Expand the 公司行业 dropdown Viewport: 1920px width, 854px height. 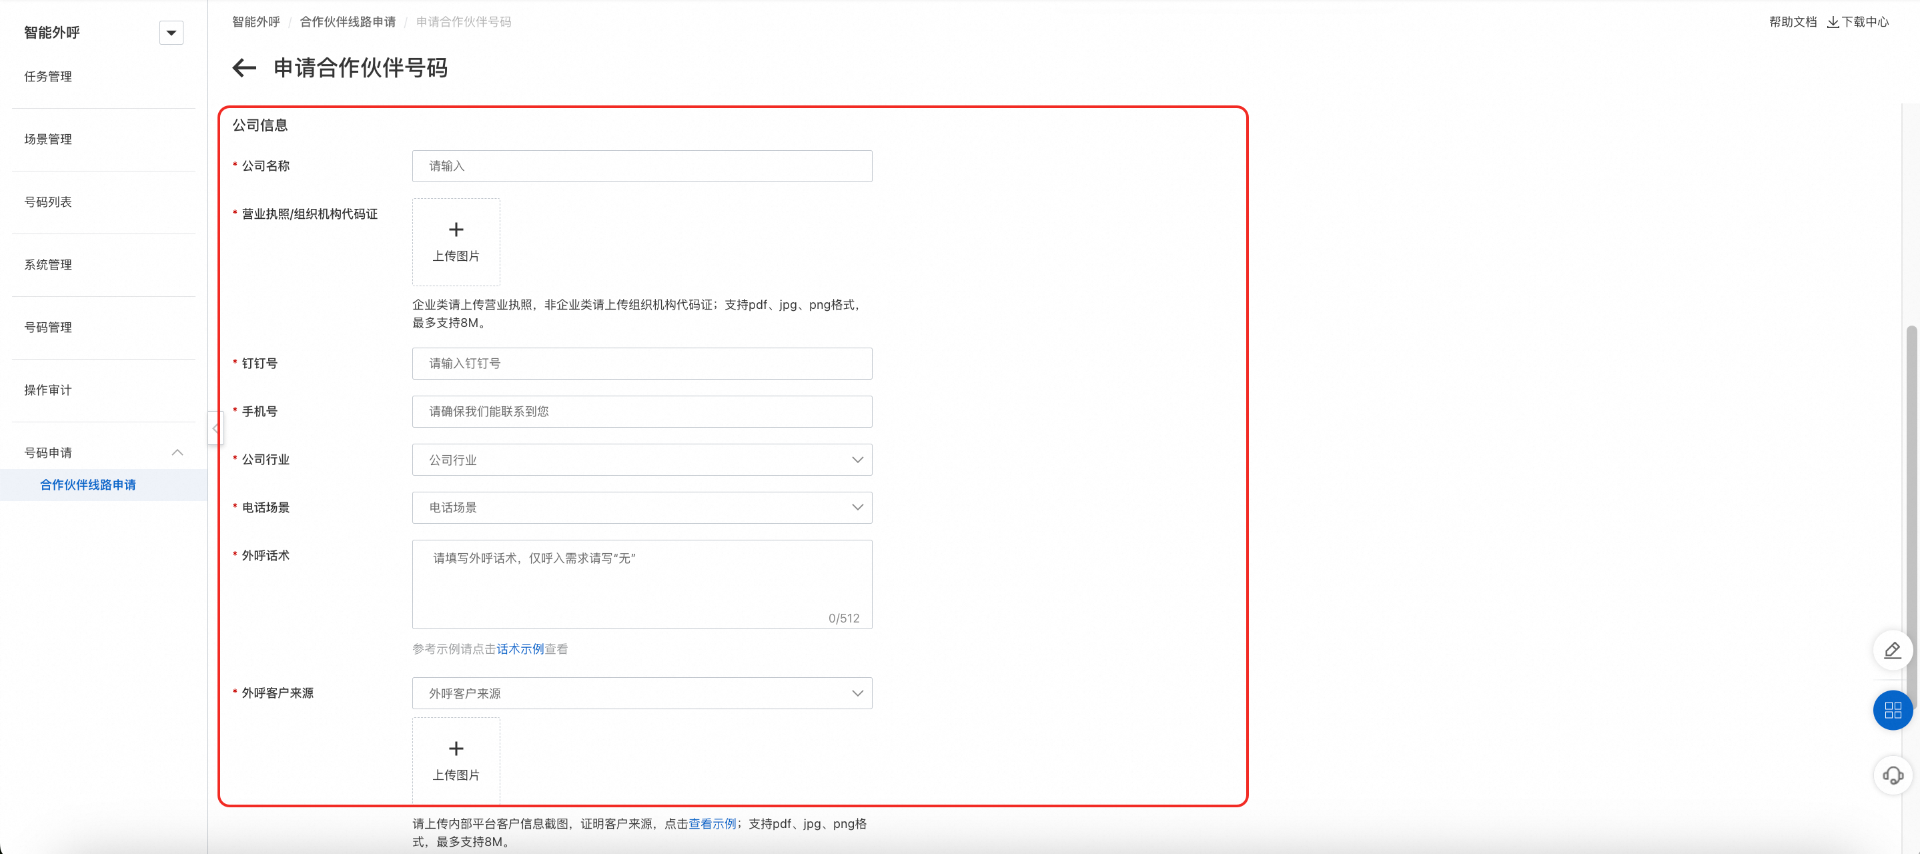click(641, 460)
